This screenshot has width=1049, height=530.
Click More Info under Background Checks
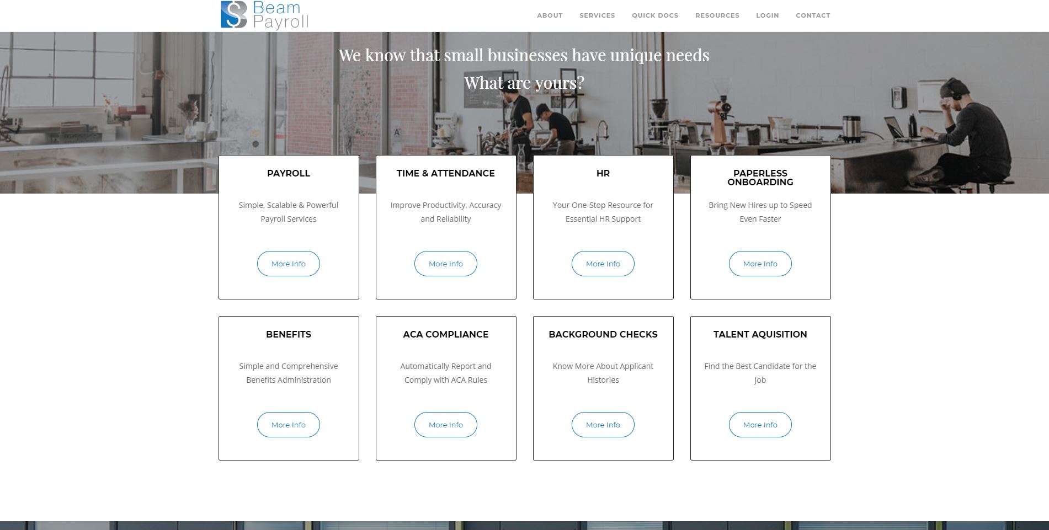pos(603,425)
